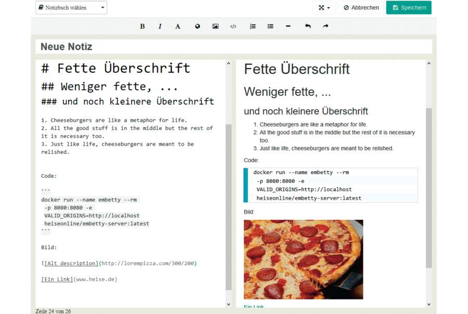This screenshot has width=468, height=314.
Task: Click '-p 8080:8080 -e' in the editor
Action: pyautogui.click(x=68, y=208)
